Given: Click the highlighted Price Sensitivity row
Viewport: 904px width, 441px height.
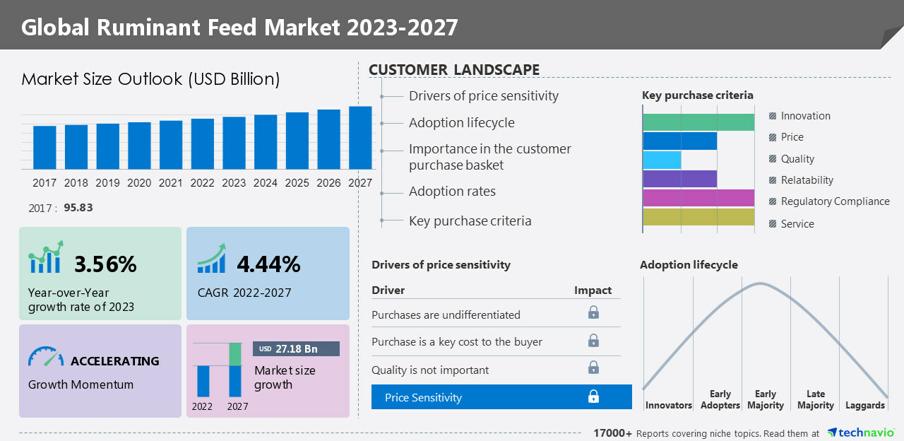Looking at the screenshot, I should click(x=501, y=397).
